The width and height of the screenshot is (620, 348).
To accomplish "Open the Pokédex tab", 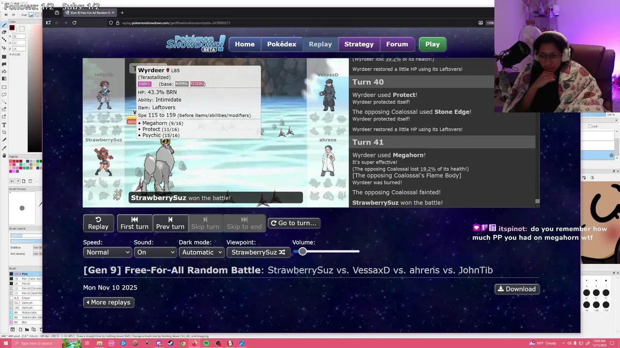I will (281, 44).
